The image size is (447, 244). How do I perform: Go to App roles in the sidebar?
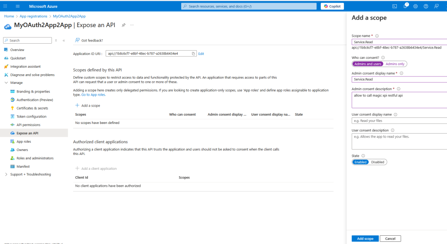pyautogui.click(x=24, y=141)
